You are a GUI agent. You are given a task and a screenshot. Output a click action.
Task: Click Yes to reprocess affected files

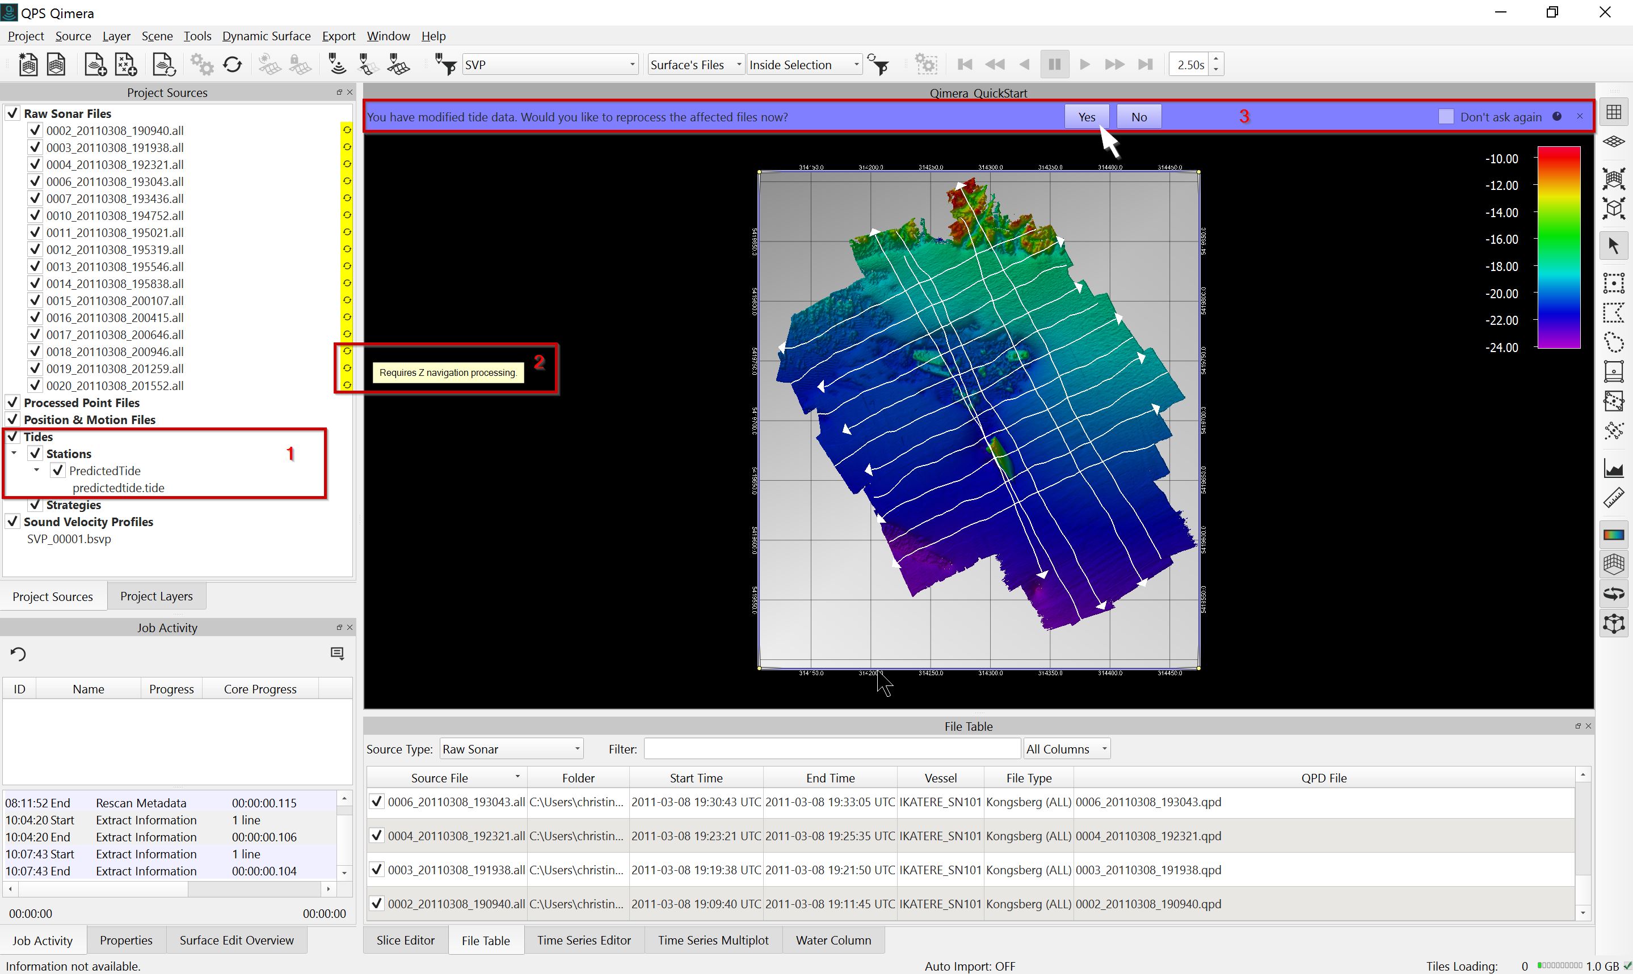pos(1087,117)
